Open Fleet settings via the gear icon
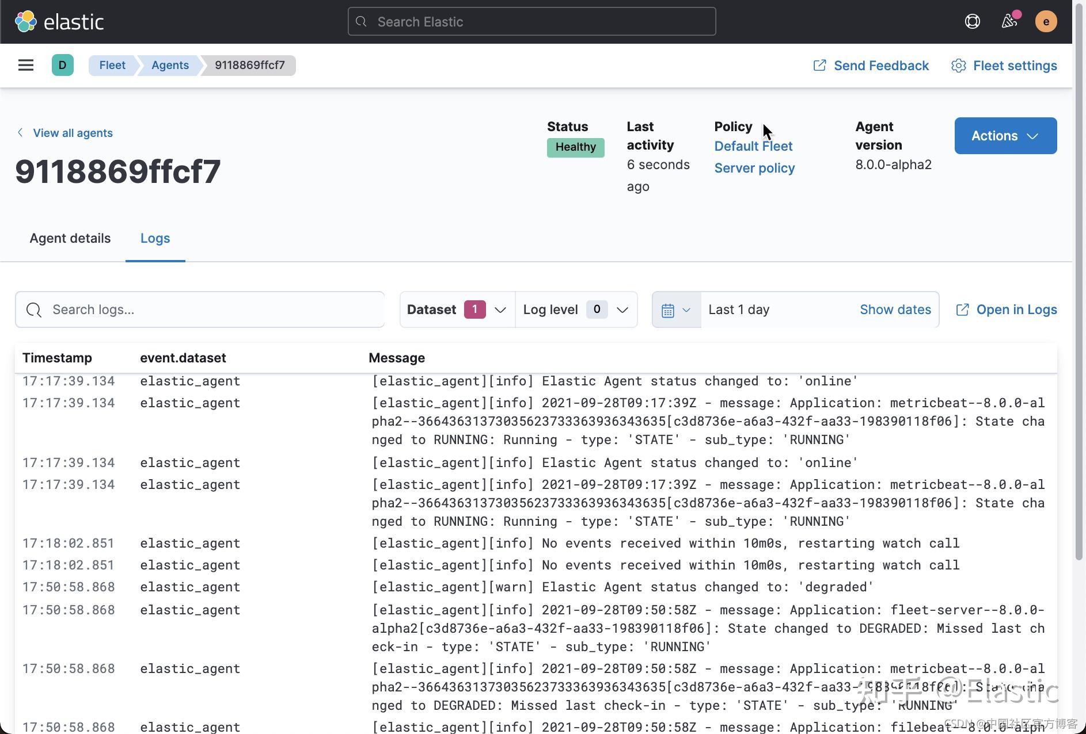 point(958,66)
